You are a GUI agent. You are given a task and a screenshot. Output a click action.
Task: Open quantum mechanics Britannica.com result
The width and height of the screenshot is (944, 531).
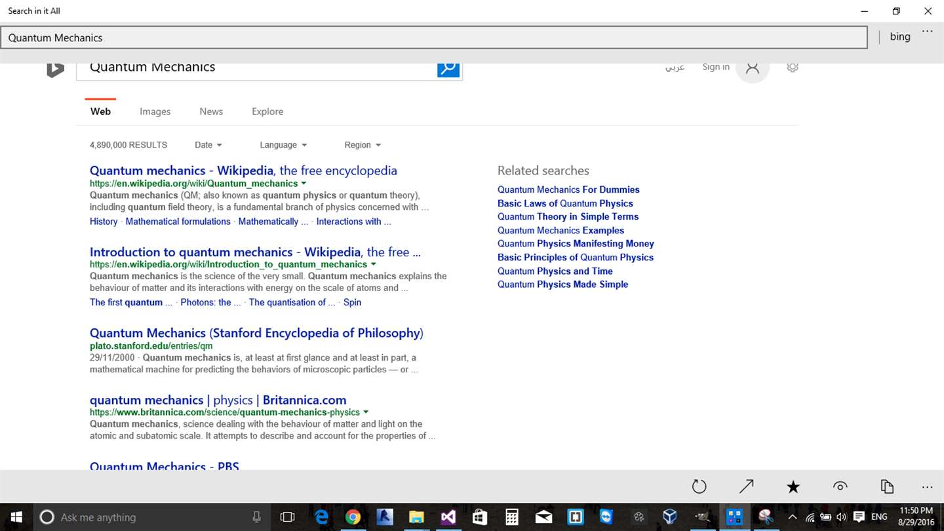coord(218,400)
